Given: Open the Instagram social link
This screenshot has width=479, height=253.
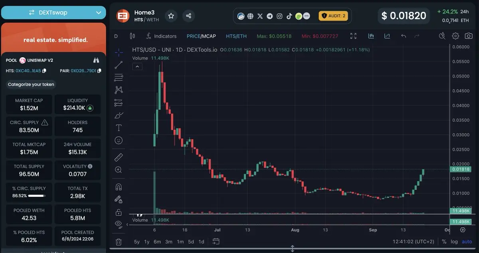Looking at the screenshot, I should (279, 16).
